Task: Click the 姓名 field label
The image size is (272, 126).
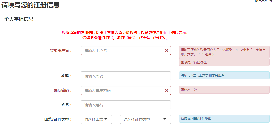Action: point(67,105)
